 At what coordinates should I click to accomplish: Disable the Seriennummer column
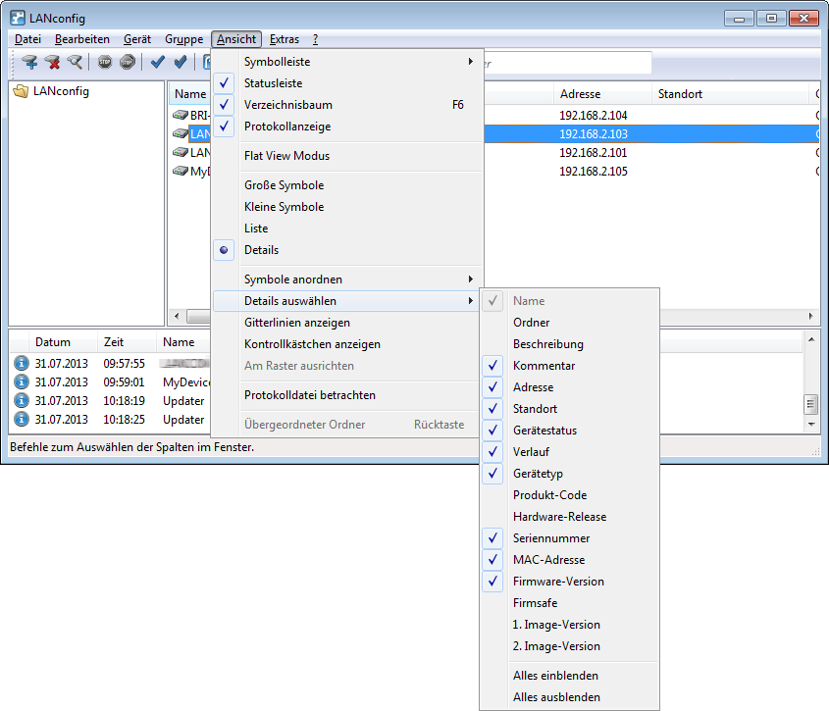point(550,538)
